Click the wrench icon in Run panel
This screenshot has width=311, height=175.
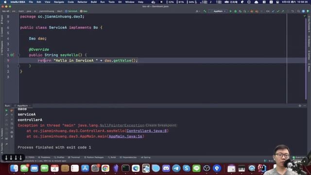6,115
